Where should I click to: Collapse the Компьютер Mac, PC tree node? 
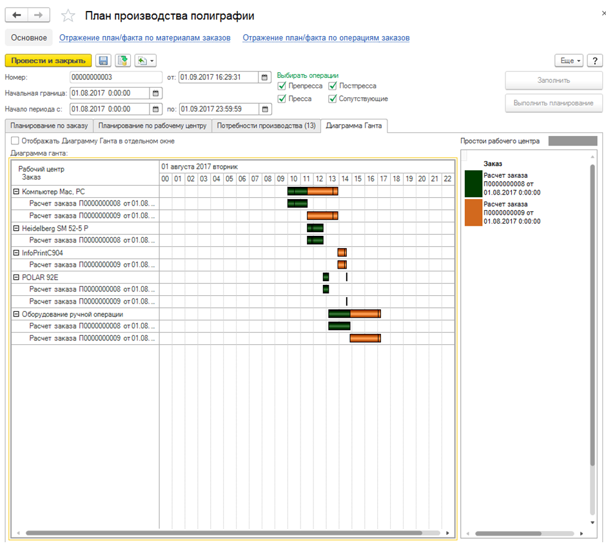click(x=16, y=191)
